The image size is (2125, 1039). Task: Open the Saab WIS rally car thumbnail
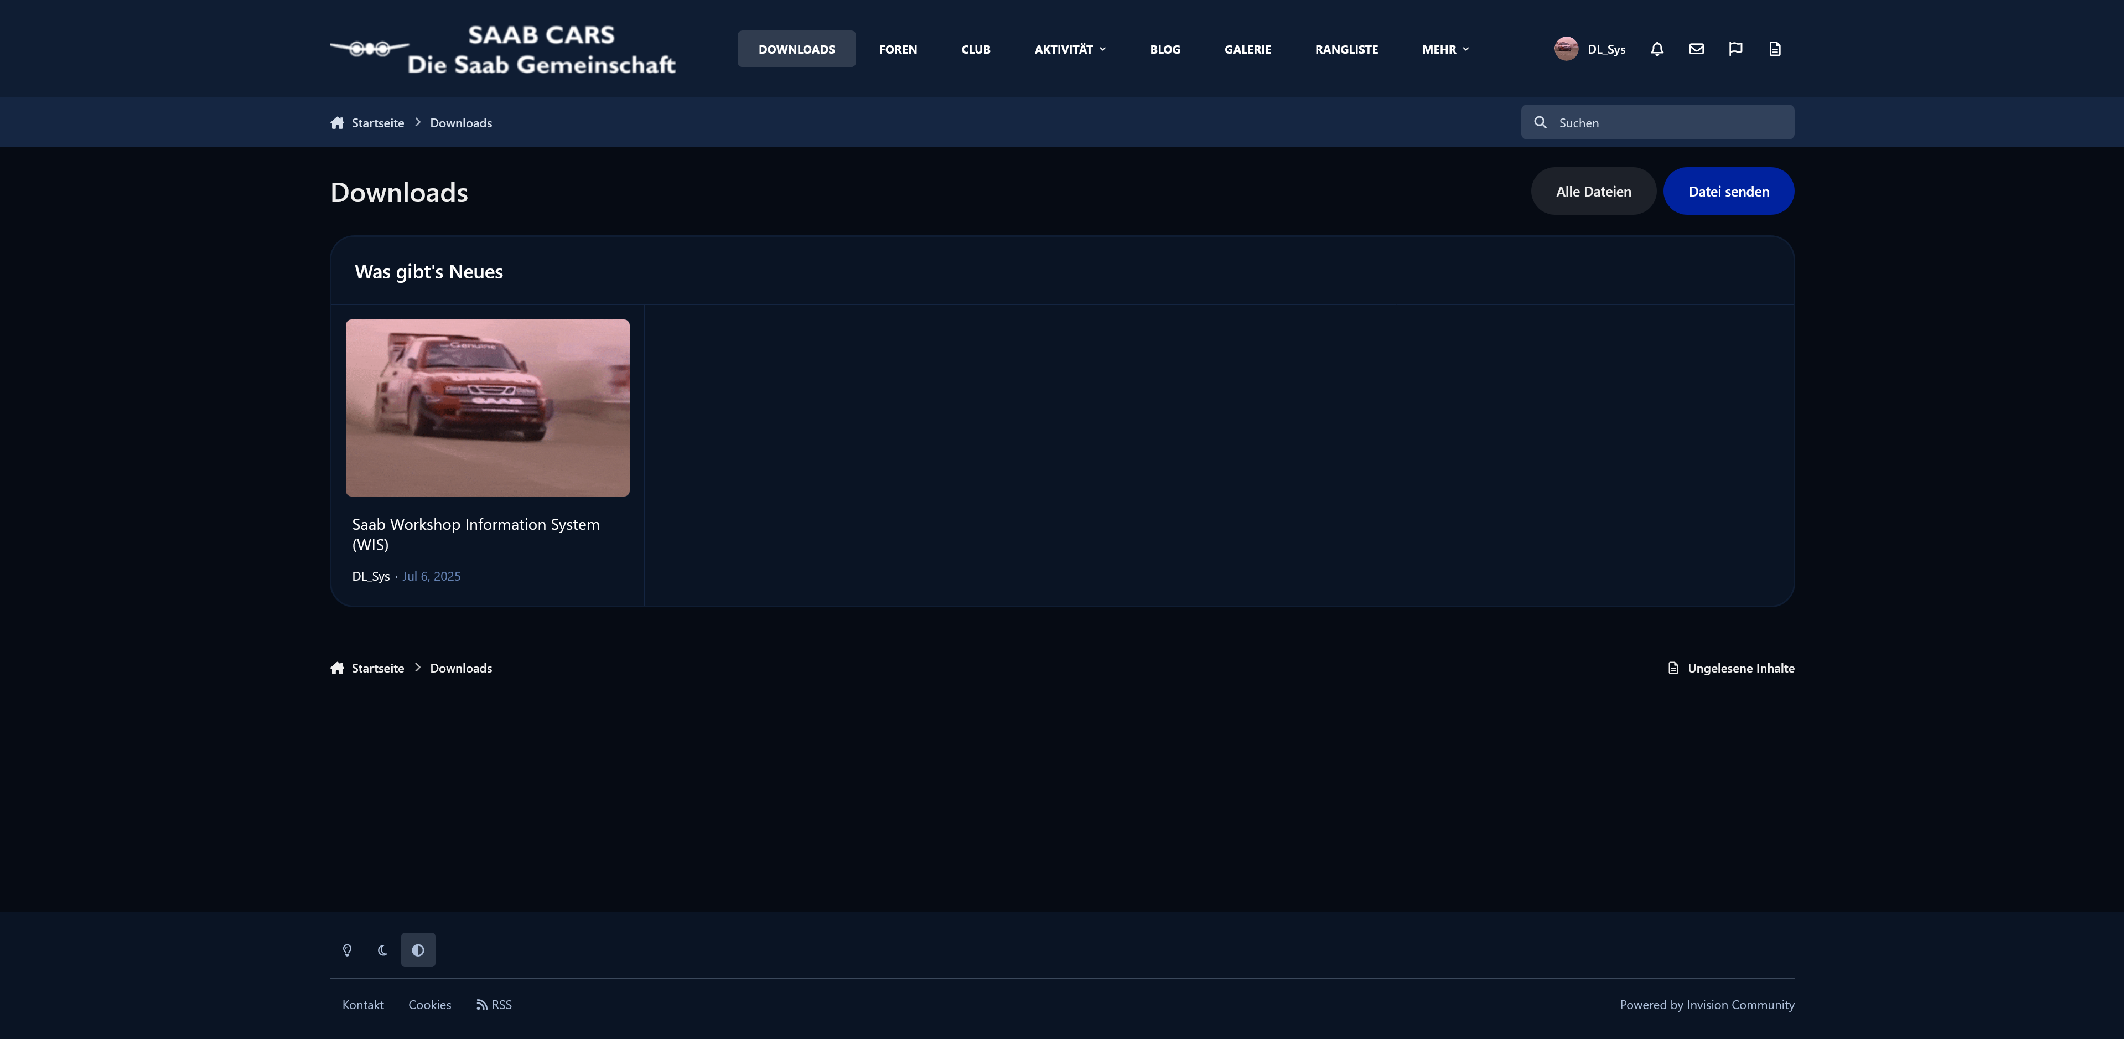point(488,407)
